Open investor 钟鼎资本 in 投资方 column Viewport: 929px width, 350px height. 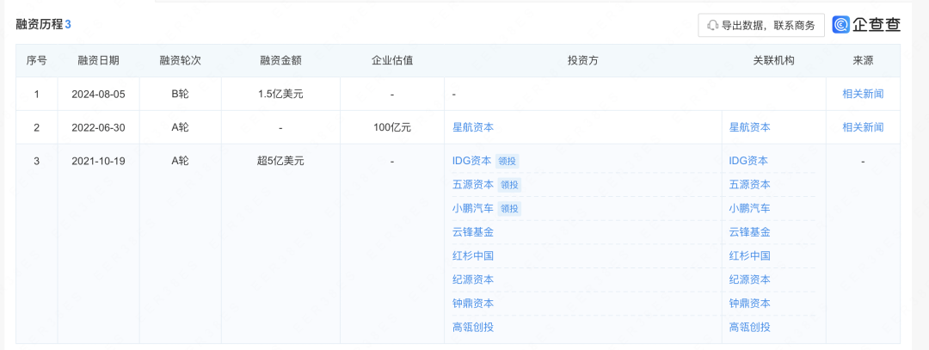[473, 303]
